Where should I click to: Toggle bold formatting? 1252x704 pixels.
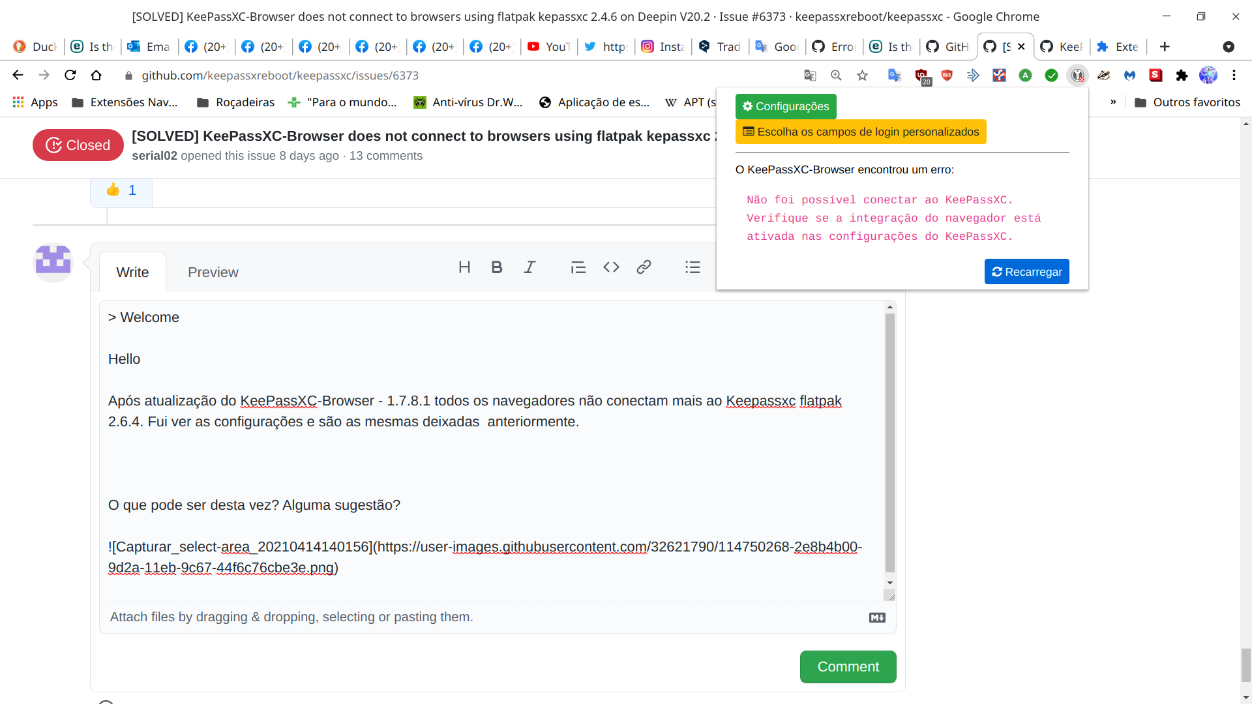497,267
